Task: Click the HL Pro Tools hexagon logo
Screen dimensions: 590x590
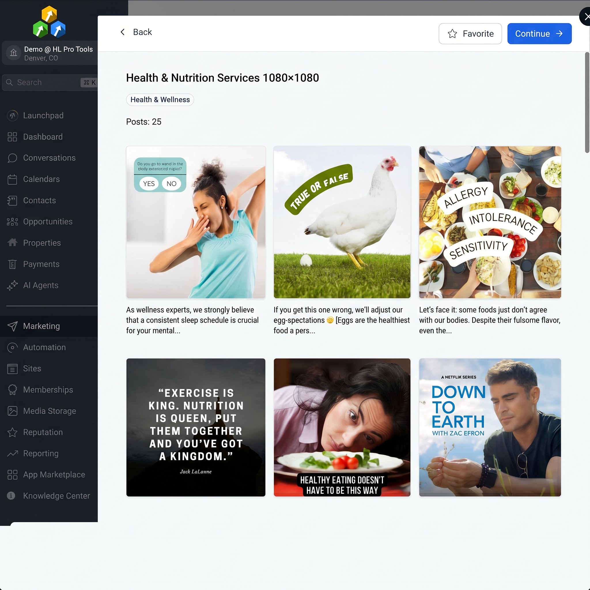Action: (49, 22)
